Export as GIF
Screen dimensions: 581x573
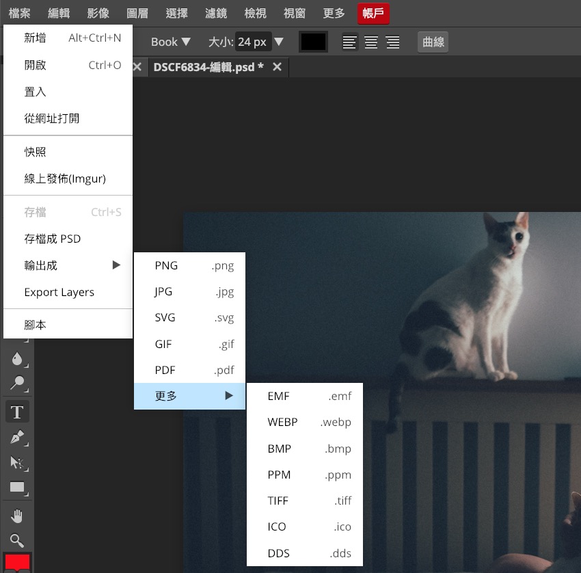tap(189, 344)
